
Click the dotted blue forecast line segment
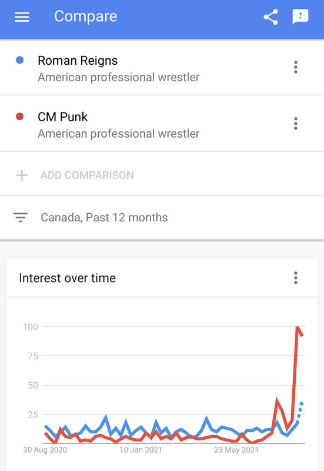tap(300, 410)
